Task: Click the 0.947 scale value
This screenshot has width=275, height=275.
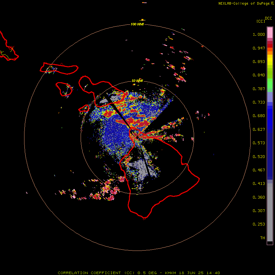Action: [x=259, y=48]
